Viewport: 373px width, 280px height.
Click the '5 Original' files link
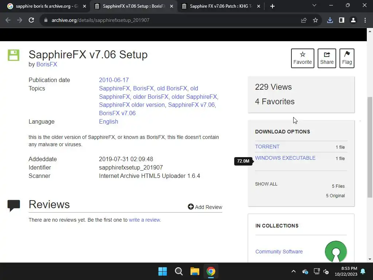point(335,196)
